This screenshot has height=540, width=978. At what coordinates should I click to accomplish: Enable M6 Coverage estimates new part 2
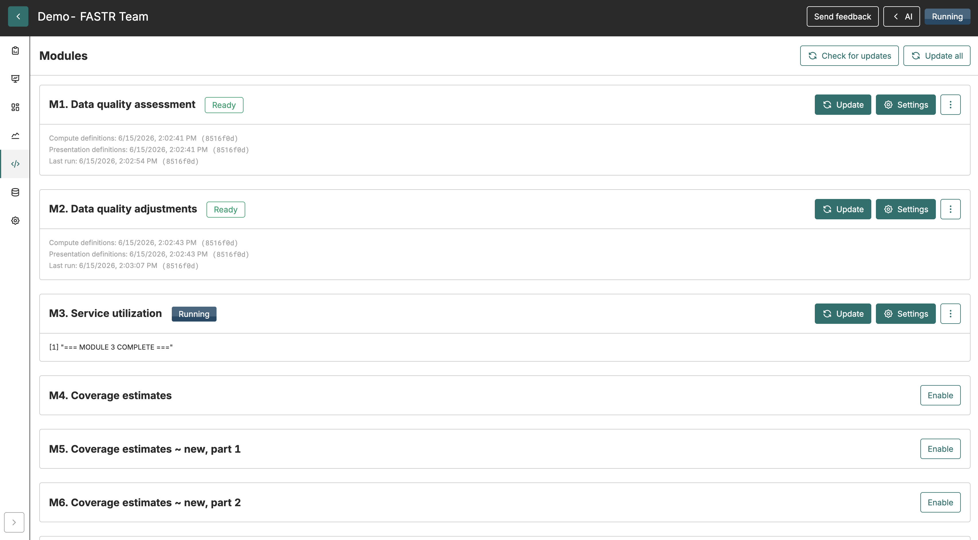coord(940,502)
